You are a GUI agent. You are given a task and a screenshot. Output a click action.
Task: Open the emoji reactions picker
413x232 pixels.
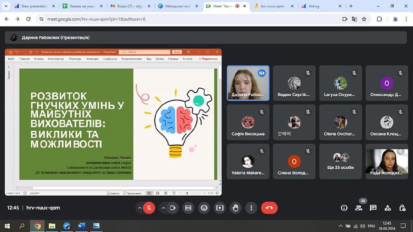(204, 208)
